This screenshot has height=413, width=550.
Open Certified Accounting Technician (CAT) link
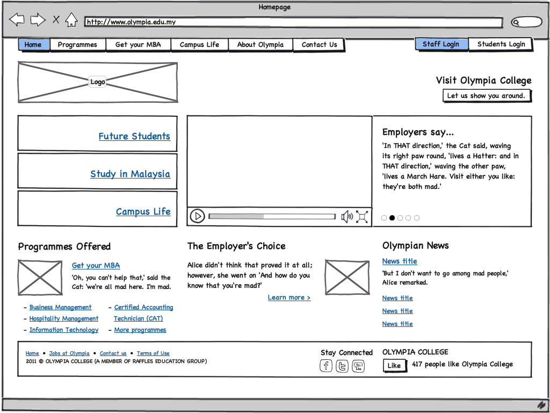143,313
